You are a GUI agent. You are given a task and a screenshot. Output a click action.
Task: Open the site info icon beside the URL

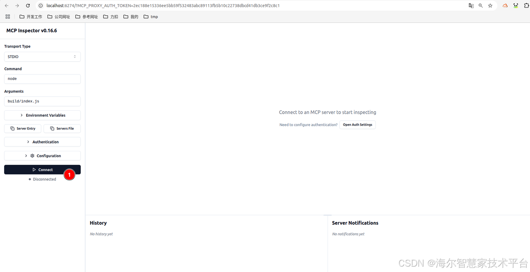[x=41, y=6]
